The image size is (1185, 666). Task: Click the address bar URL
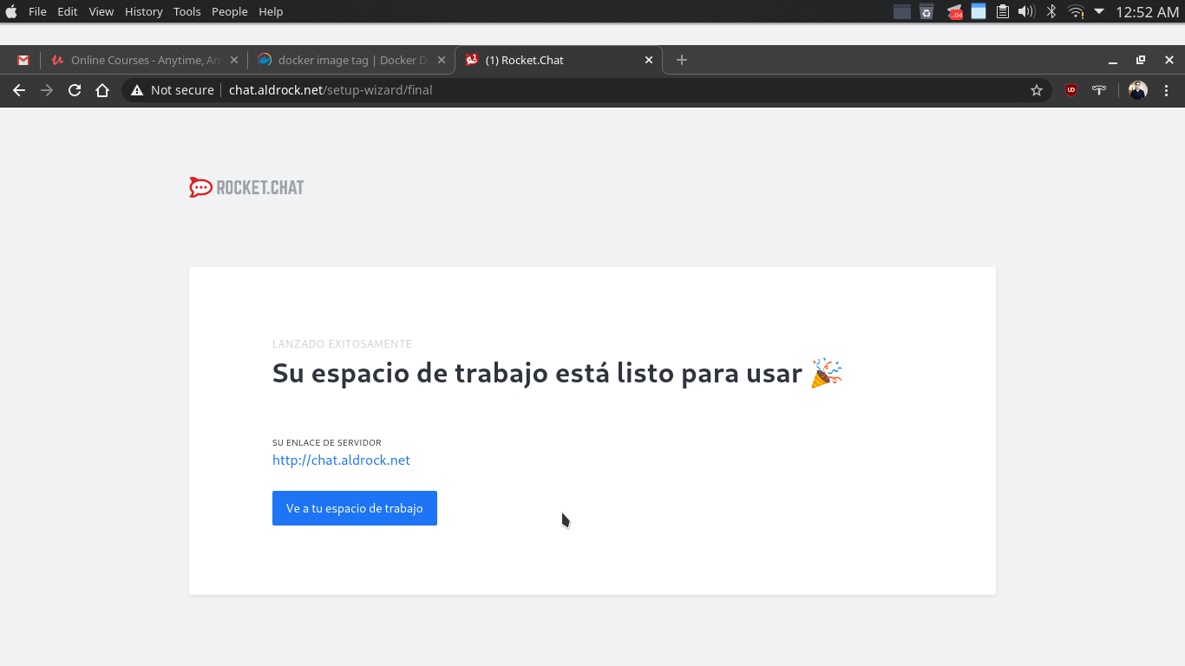click(331, 90)
